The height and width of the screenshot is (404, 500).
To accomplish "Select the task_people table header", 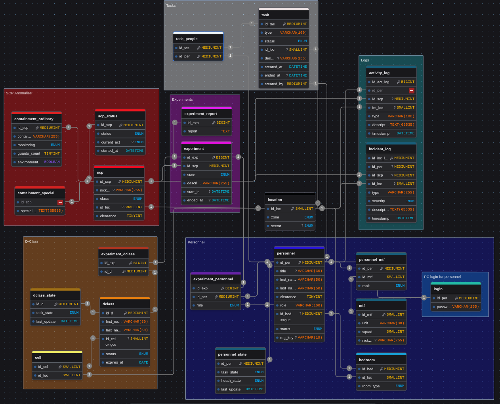I will pos(198,39).
